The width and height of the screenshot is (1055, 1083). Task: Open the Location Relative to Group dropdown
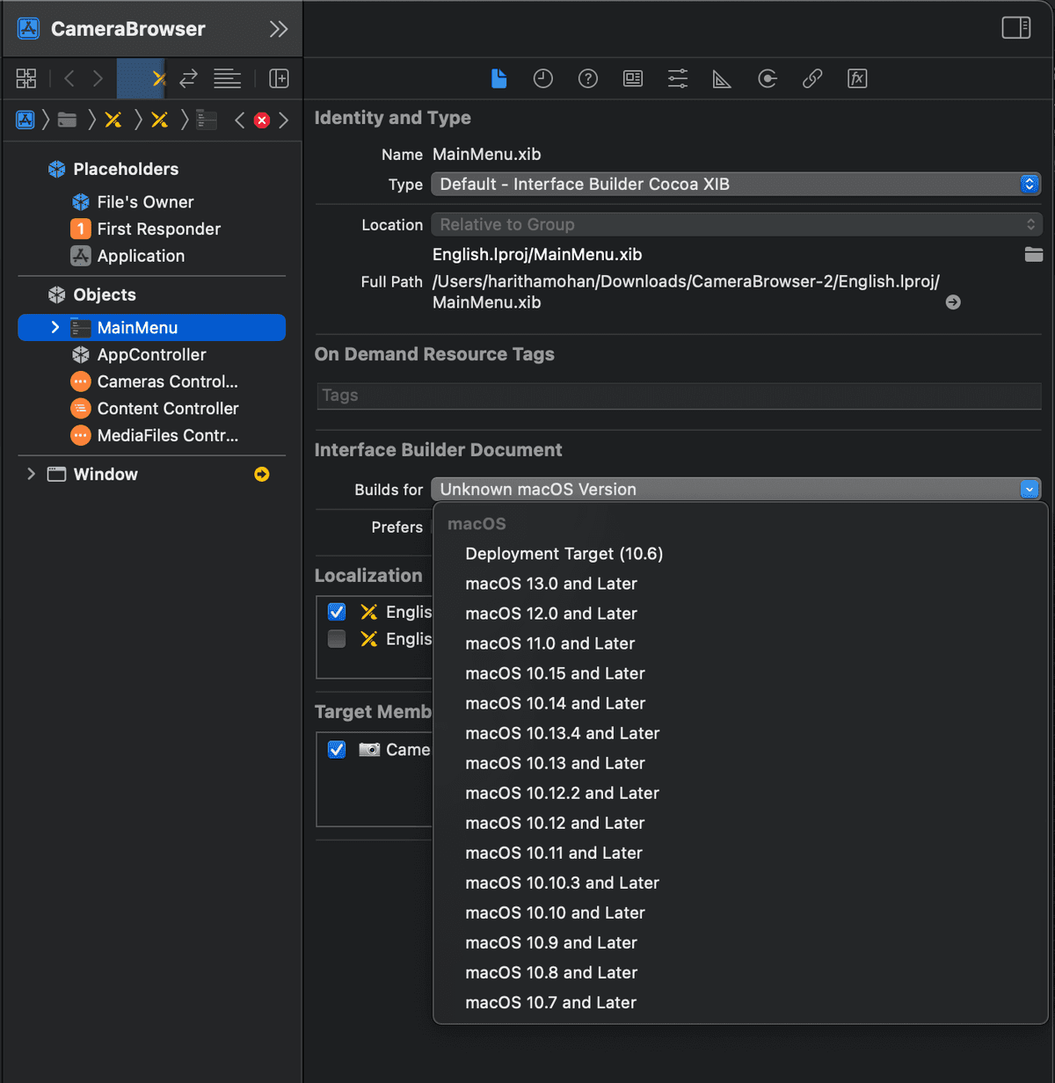736,225
